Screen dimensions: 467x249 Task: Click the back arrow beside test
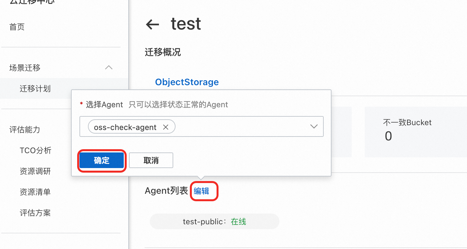click(x=152, y=24)
